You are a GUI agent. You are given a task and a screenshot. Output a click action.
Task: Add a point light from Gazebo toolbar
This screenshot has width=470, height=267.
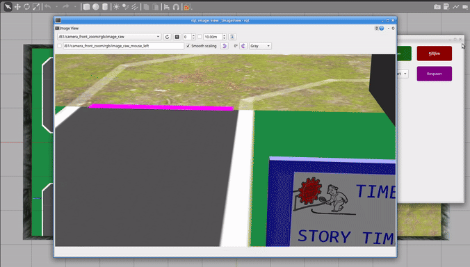pyautogui.click(x=116, y=6)
